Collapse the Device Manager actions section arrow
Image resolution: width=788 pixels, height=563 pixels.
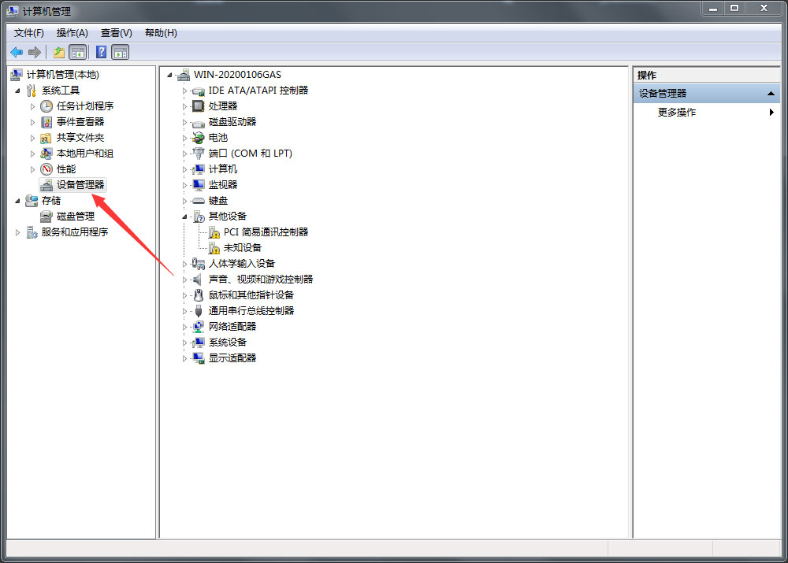[x=771, y=94]
